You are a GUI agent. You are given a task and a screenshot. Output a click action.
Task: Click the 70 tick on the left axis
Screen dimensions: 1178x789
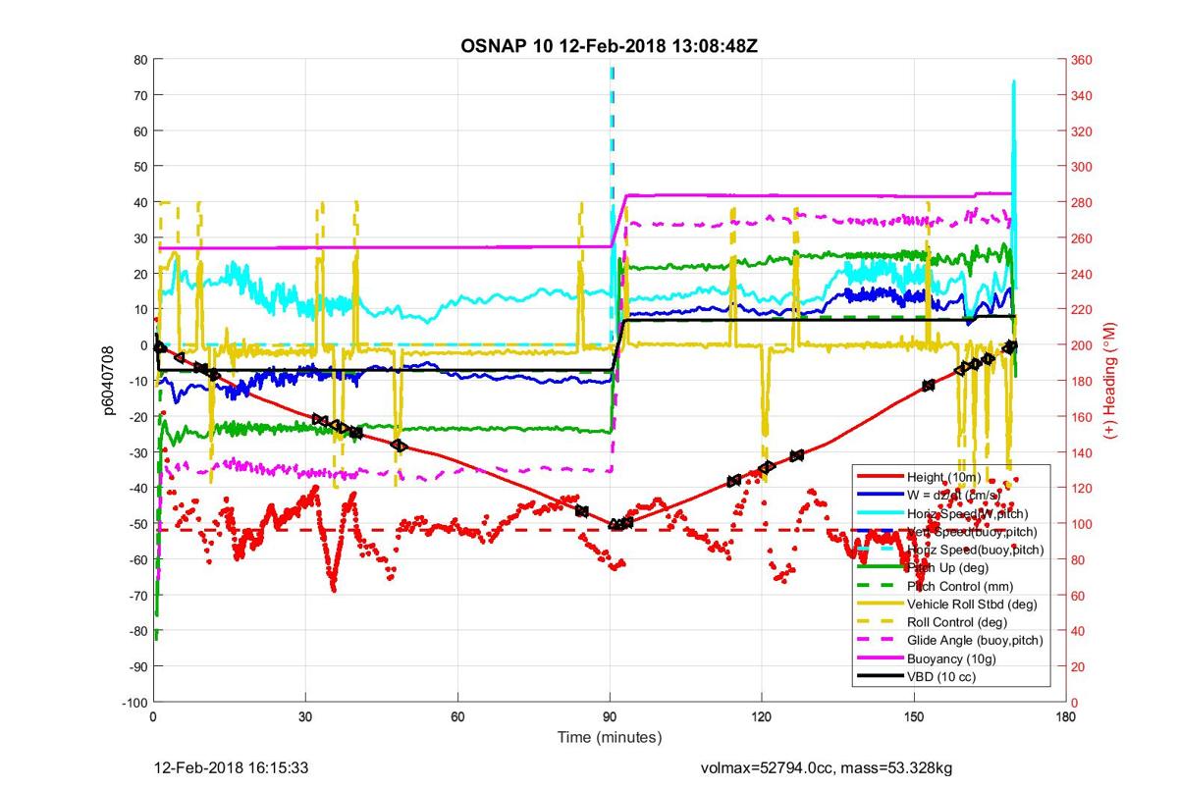tap(140, 95)
